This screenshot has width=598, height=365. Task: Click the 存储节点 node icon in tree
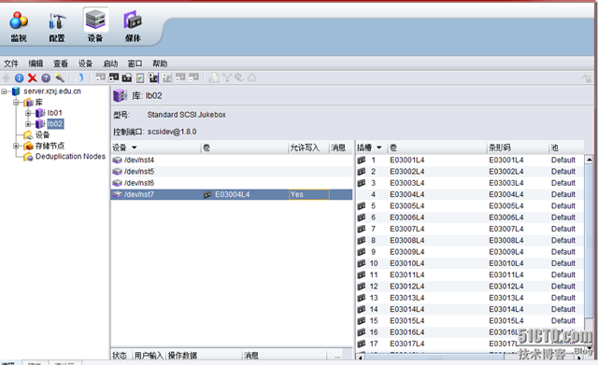28,146
